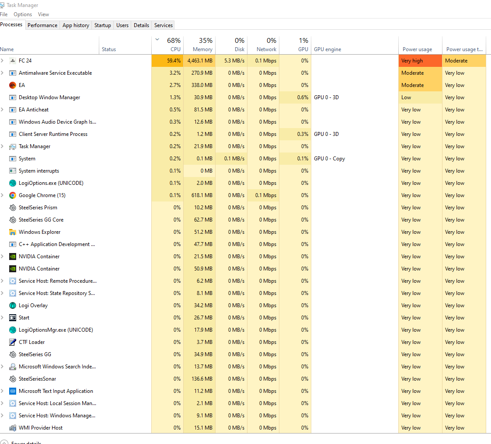Expand Service Host: Local Session Manager group
Screen dimensions: 491x444
pos(2,403)
